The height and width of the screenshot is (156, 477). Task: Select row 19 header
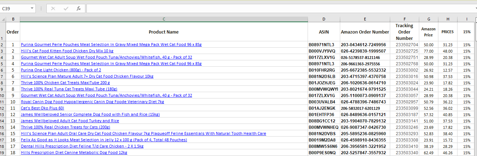click(x=3, y=152)
